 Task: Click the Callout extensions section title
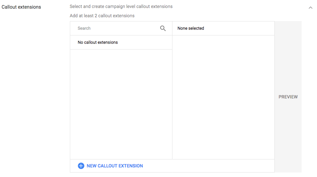(21, 7)
